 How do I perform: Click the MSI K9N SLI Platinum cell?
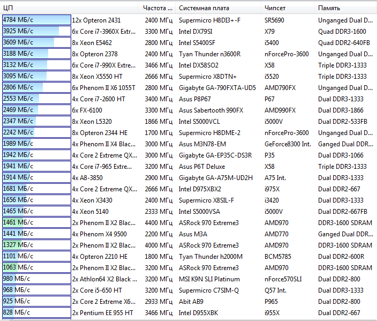[209, 279]
